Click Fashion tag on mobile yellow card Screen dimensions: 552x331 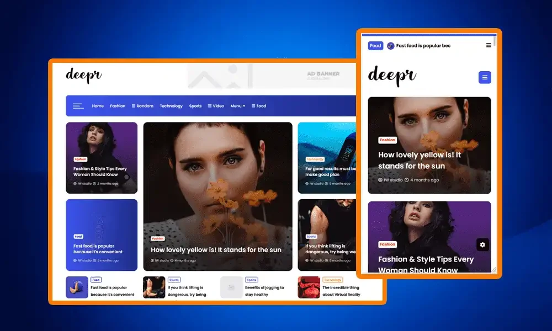(x=388, y=140)
